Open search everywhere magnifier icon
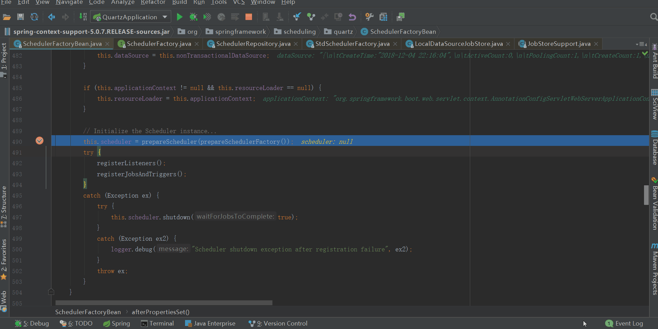The width and height of the screenshot is (658, 329). [653, 17]
